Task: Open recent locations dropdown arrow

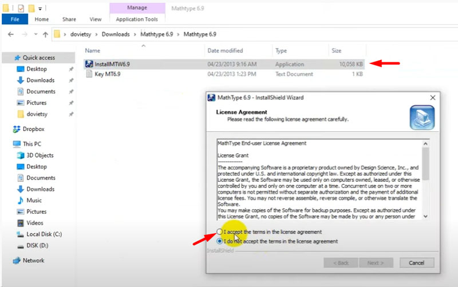Action: [35, 34]
